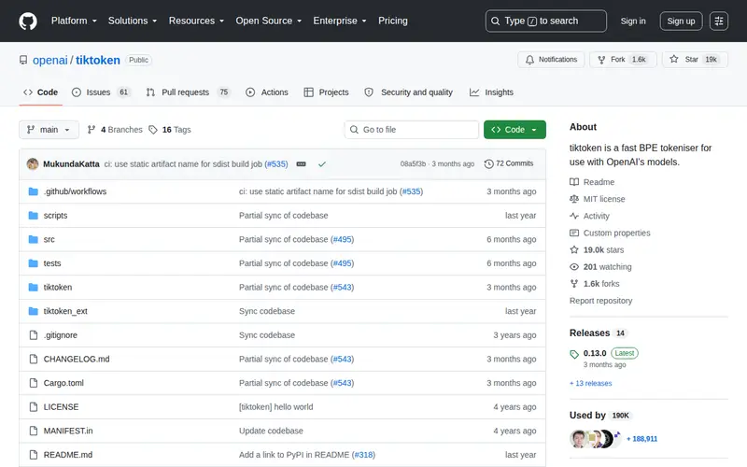View the 19.0k stars link
Screen dimensions: 747x467
pyautogui.click(x=597, y=249)
